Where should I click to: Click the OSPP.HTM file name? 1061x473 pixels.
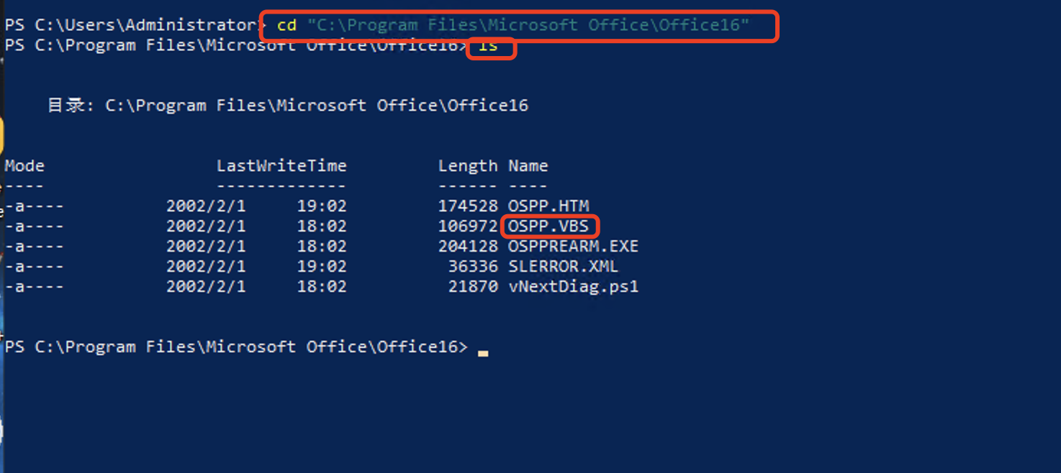pos(548,206)
